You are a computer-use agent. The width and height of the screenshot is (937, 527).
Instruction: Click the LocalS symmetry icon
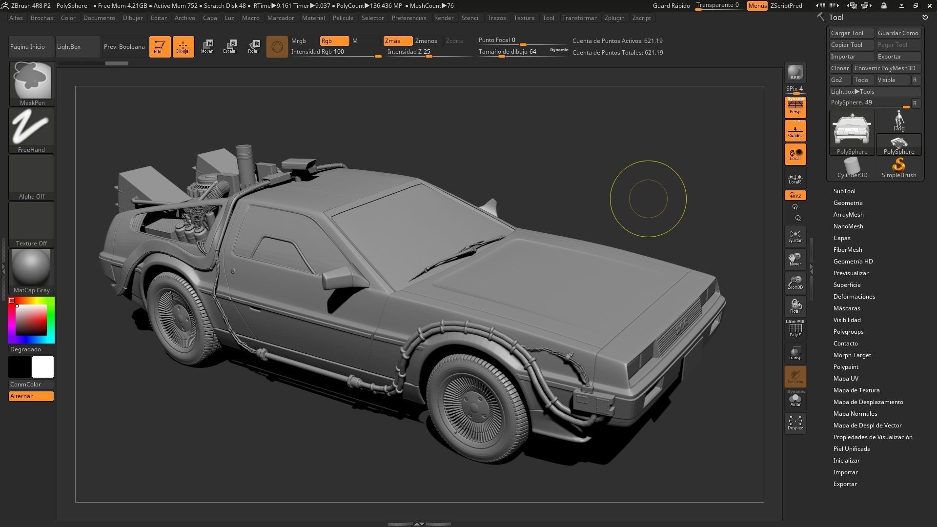(x=795, y=179)
